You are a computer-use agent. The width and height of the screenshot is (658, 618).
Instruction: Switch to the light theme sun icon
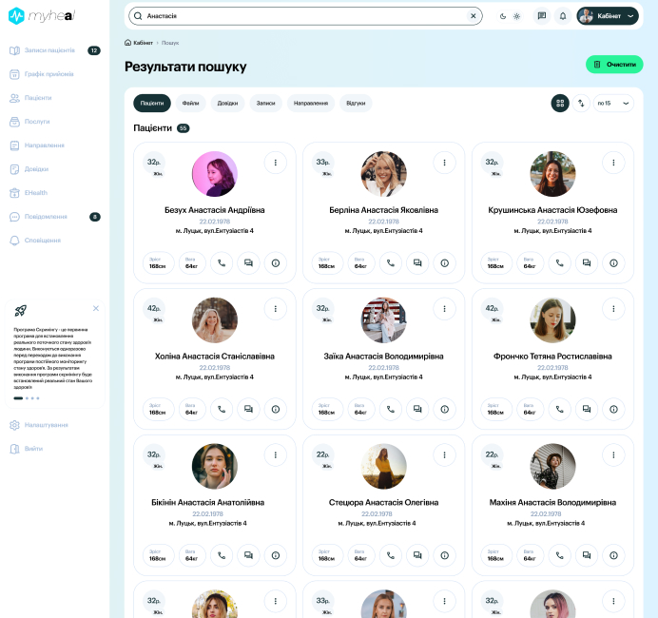516,16
